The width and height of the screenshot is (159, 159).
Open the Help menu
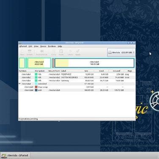60,46
